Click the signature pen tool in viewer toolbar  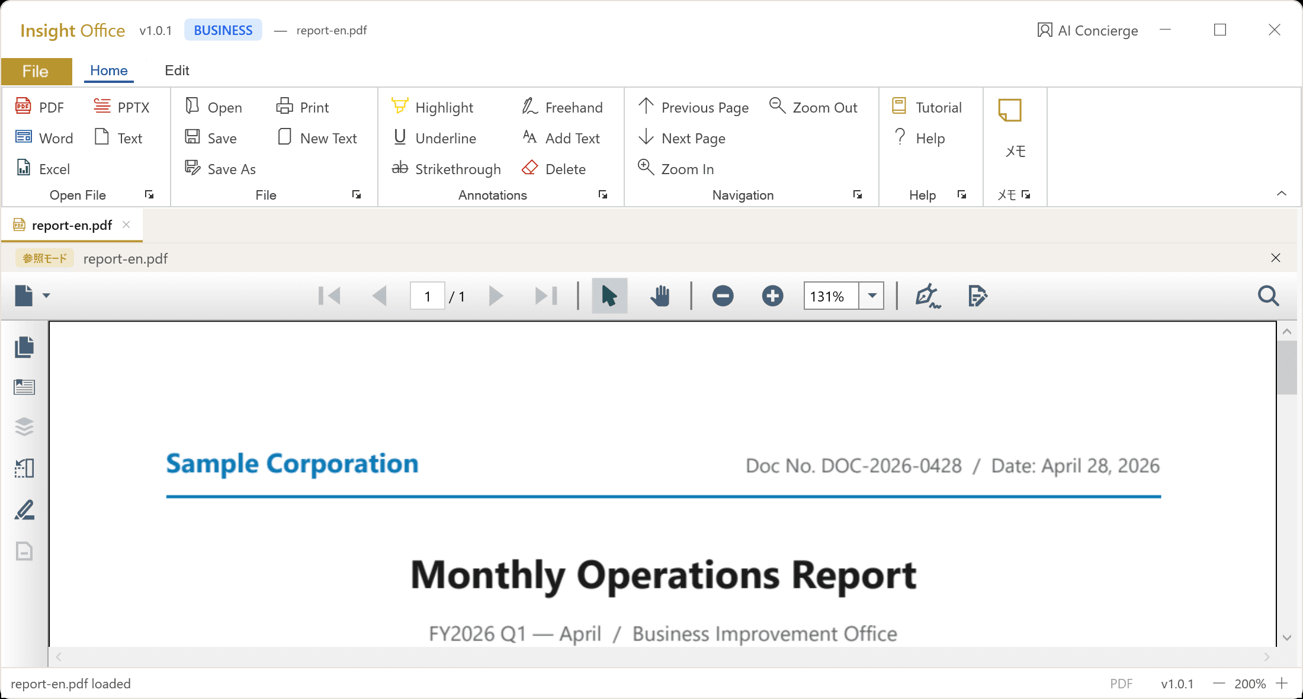927,296
